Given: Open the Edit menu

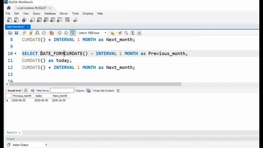Looking at the screenshot, I should pos(16,14).
